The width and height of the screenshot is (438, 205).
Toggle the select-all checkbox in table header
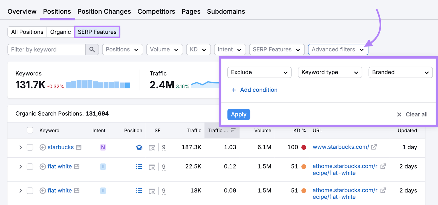coord(30,130)
